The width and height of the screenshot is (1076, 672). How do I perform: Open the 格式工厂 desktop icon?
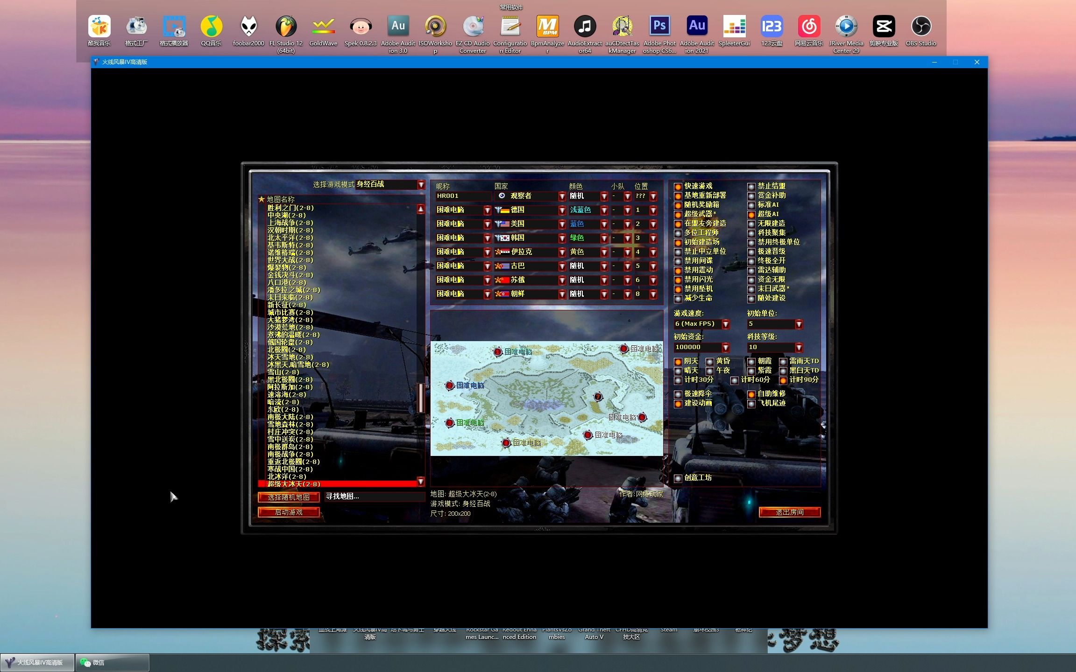pyautogui.click(x=136, y=31)
